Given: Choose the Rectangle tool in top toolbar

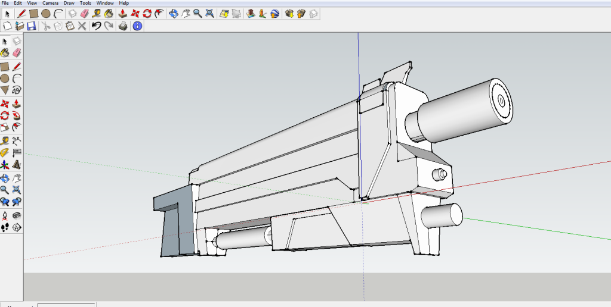Looking at the screenshot, I should pyautogui.click(x=34, y=13).
